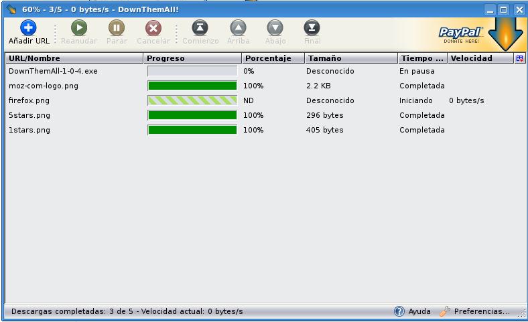The width and height of the screenshot is (528, 322).
Task: Click the Parar pause icon
Action: pyautogui.click(x=117, y=27)
